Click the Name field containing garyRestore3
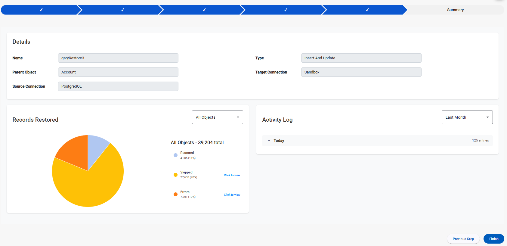 [x=118, y=58]
